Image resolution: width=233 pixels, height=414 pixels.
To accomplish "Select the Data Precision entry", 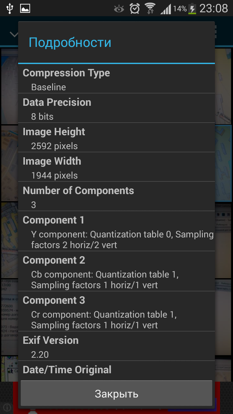I will (x=116, y=109).
